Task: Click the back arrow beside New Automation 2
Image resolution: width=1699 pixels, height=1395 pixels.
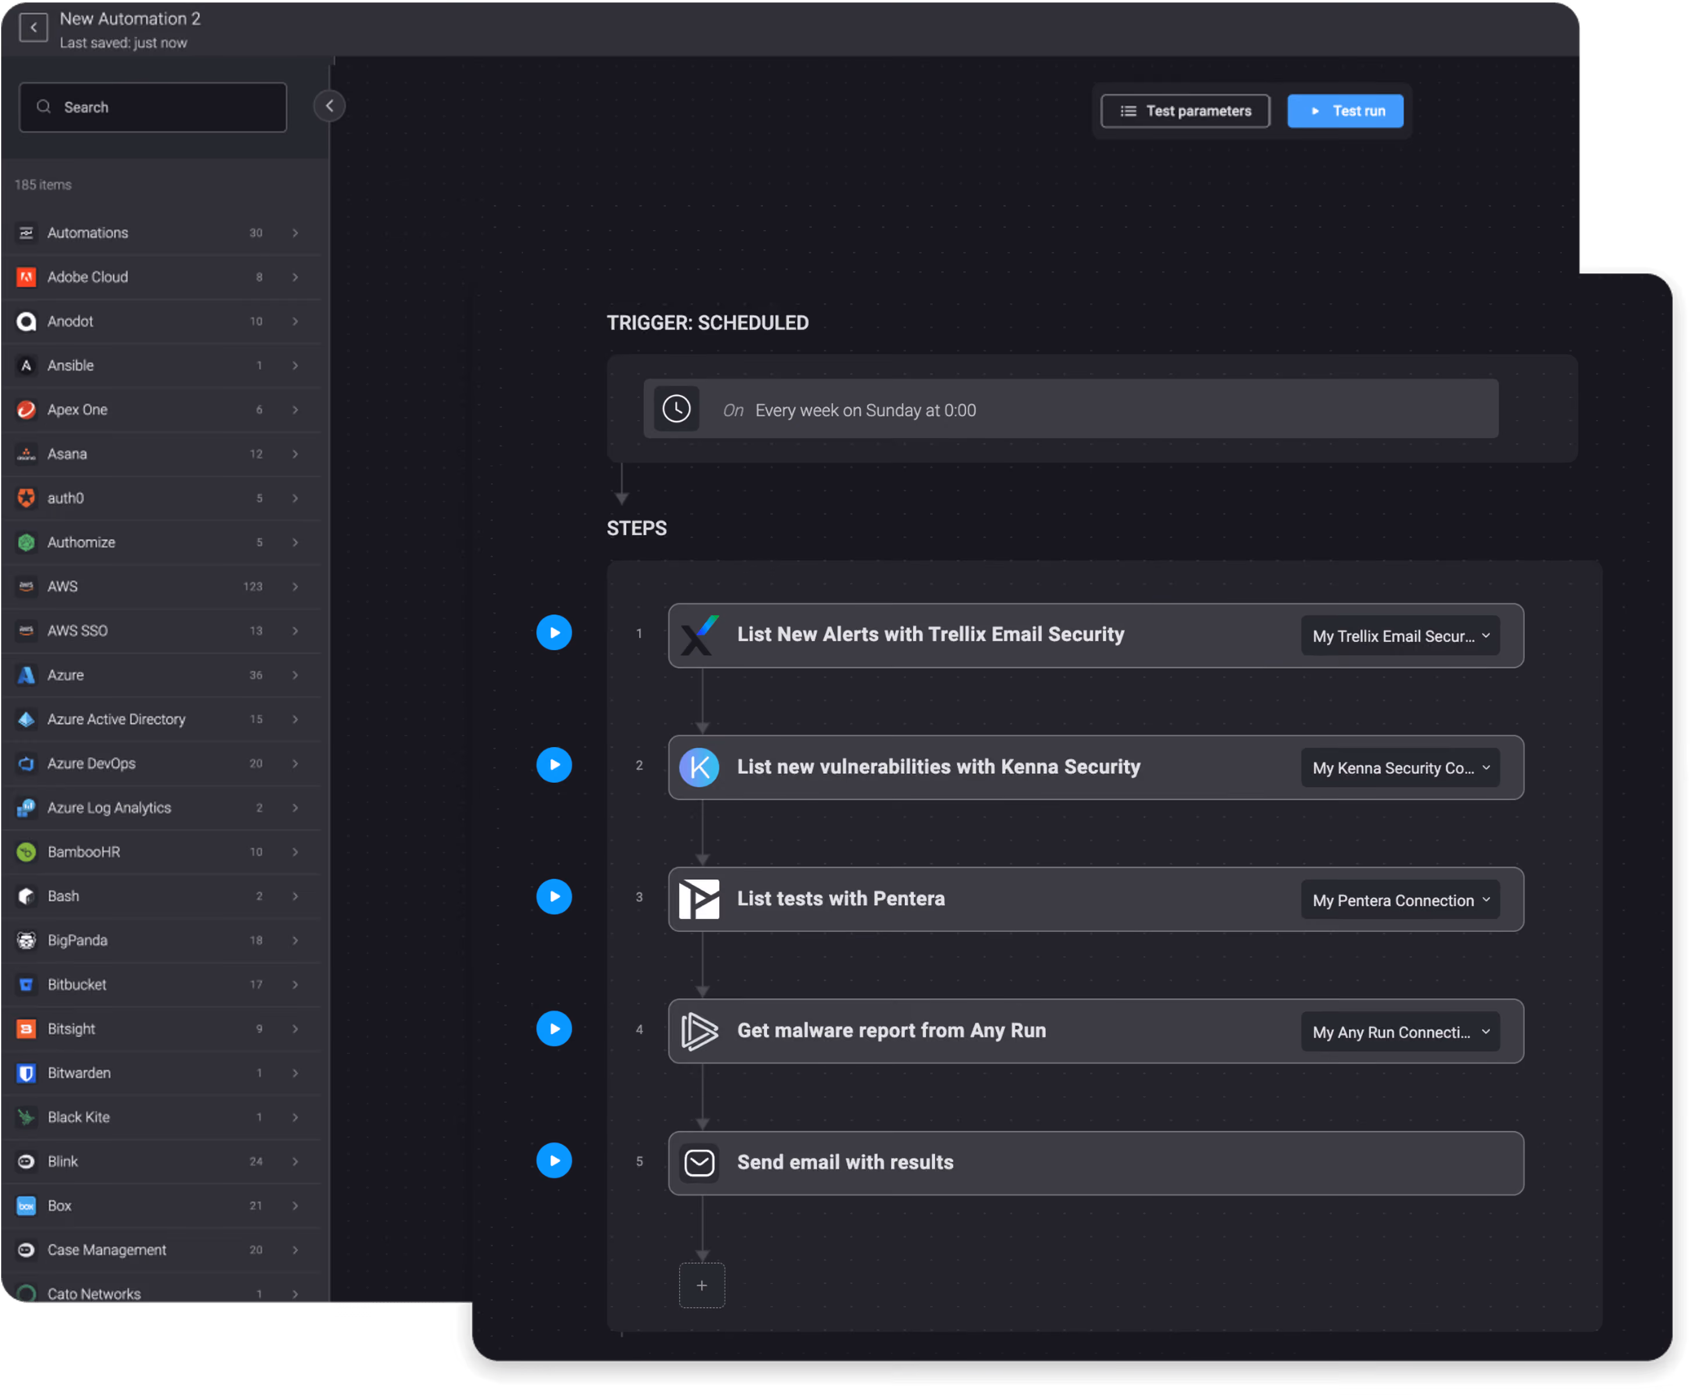Action: (x=34, y=28)
